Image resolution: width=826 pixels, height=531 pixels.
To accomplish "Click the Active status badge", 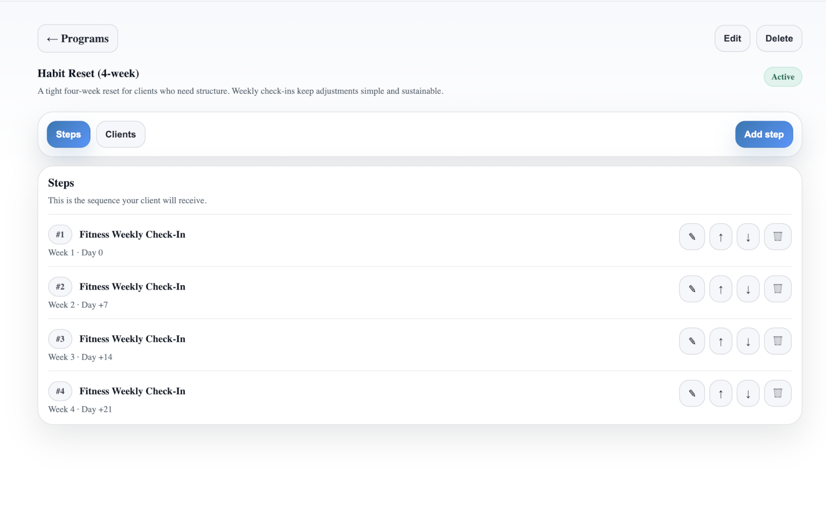I will [x=782, y=77].
